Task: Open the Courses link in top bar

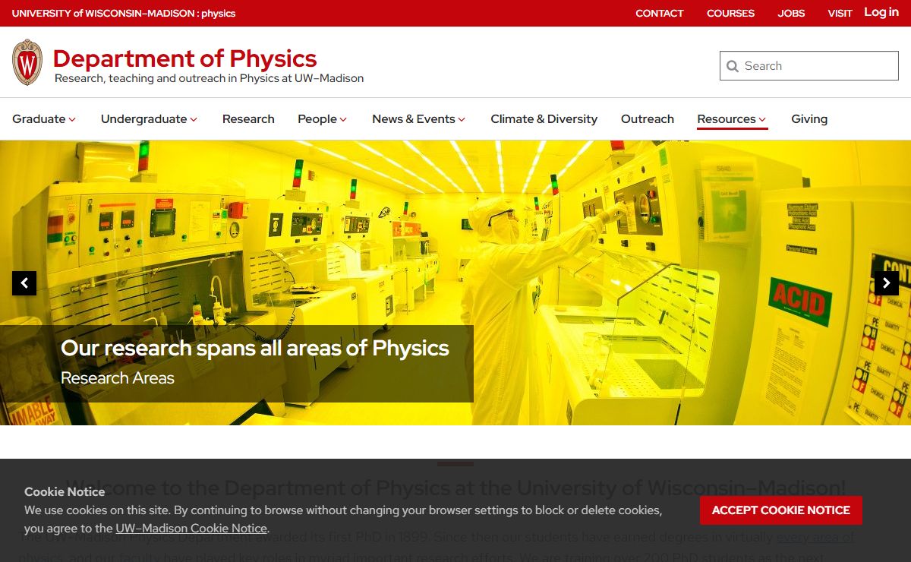Action: [x=730, y=13]
